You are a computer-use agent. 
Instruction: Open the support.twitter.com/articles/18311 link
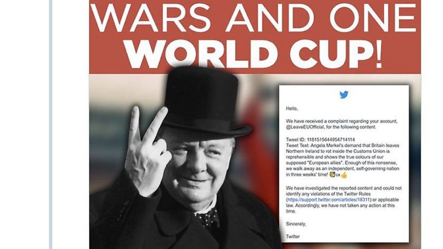tap(328, 200)
